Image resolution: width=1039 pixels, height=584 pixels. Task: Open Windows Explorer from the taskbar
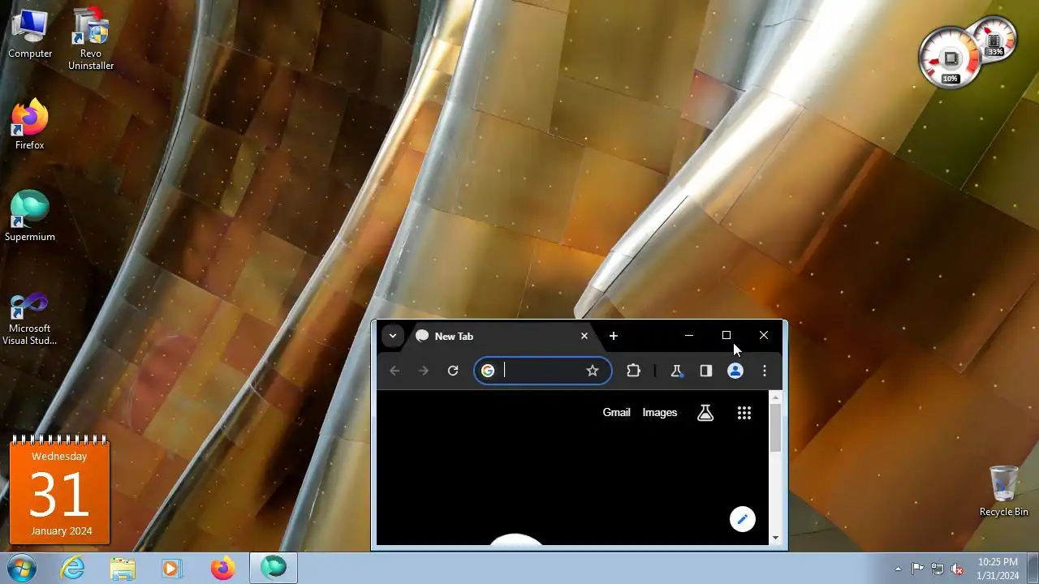pyautogui.click(x=123, y=568)
